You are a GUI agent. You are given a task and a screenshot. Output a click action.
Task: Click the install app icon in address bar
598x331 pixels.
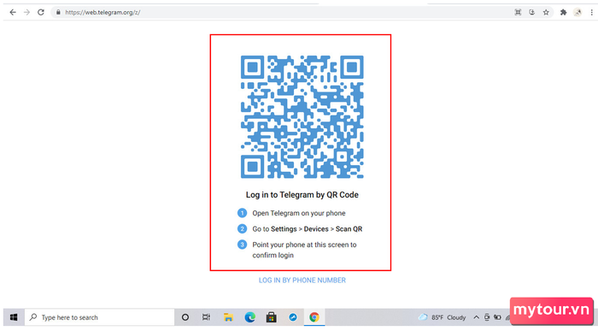coord(532,12)
